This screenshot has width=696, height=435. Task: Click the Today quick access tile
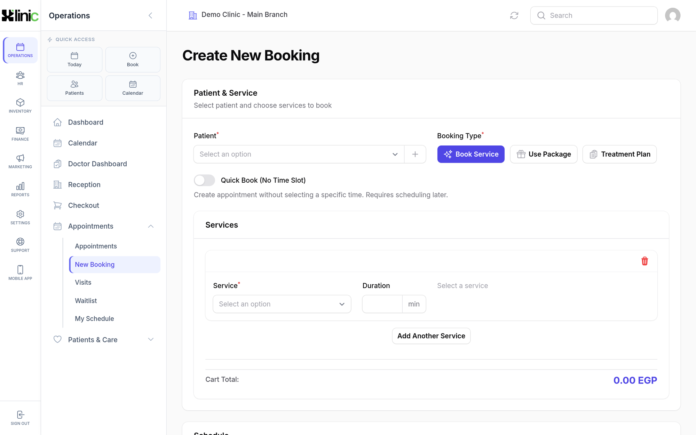(x=74, y=60)
